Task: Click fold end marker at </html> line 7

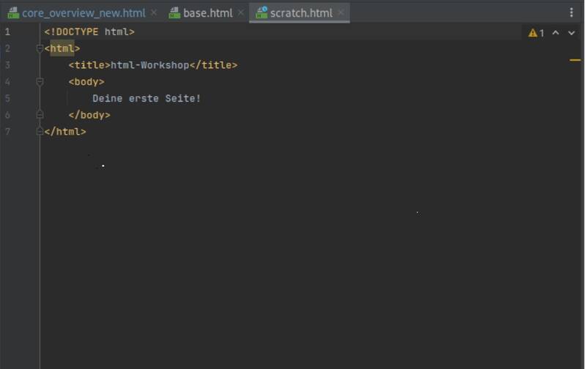Action: [40, 132]
